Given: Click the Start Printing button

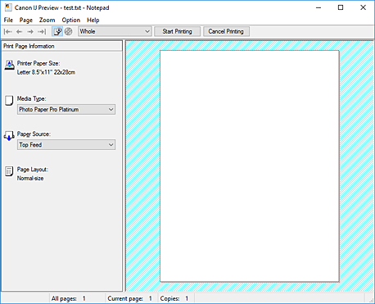Looking at the screenshot, I should [x=178, y=31].
